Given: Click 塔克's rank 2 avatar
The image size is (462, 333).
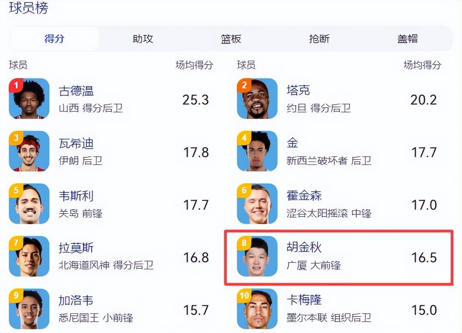Looking at the screenshot, I should [257, 99].
